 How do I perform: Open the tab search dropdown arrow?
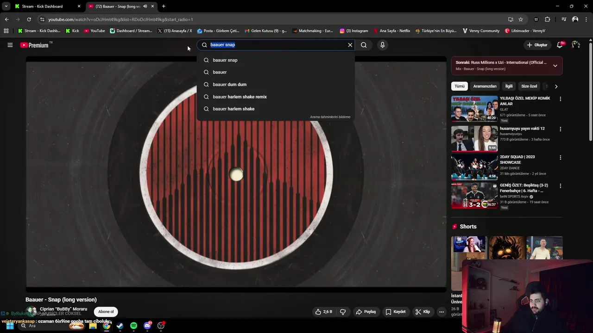[6, 6]
